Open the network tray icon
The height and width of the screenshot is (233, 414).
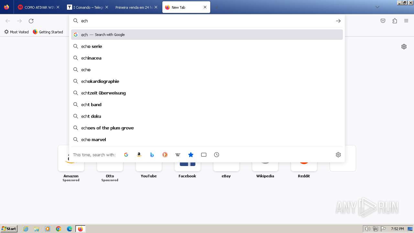376,229
